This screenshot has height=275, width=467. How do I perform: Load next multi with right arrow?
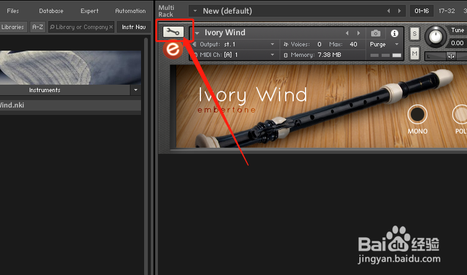pos(400,11)
